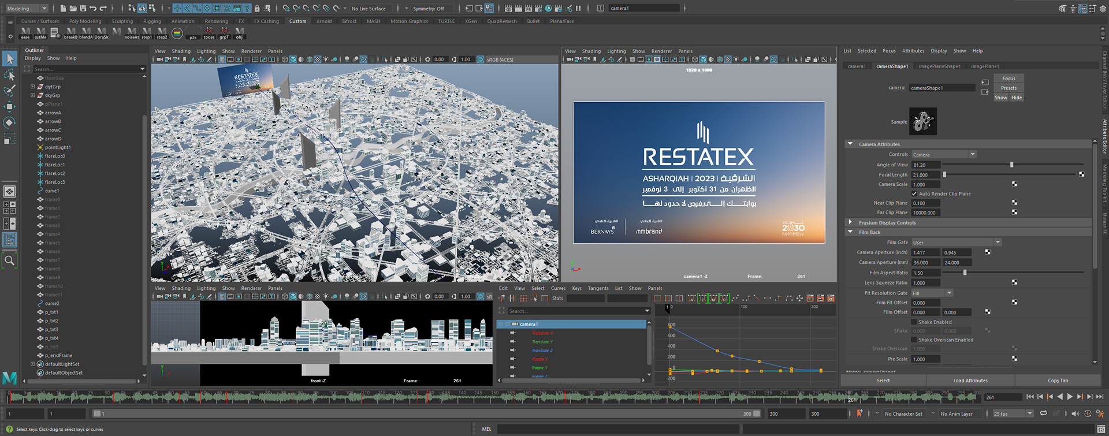This screenshot has height=436, width=1109.
Task: Click the Undo arrow icon
Action: [x=93, y=8]
